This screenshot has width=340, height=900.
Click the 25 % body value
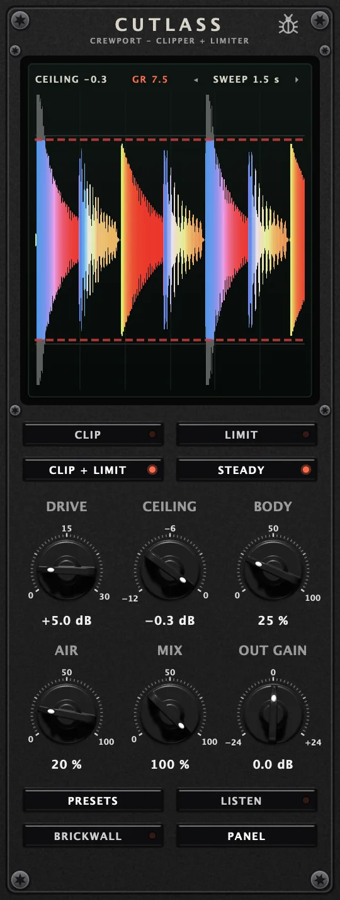[x=273, y=620]
